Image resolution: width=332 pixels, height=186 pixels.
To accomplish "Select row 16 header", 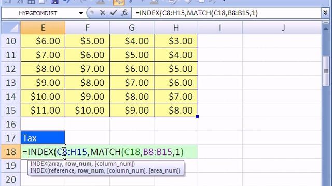I will [x=11, y=124].
